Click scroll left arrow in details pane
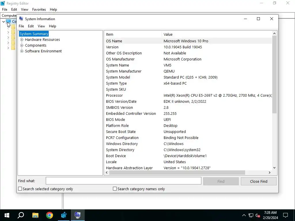The width and height of the screenshot is (295, 221). pyautogui.click(x=107, y=173)
